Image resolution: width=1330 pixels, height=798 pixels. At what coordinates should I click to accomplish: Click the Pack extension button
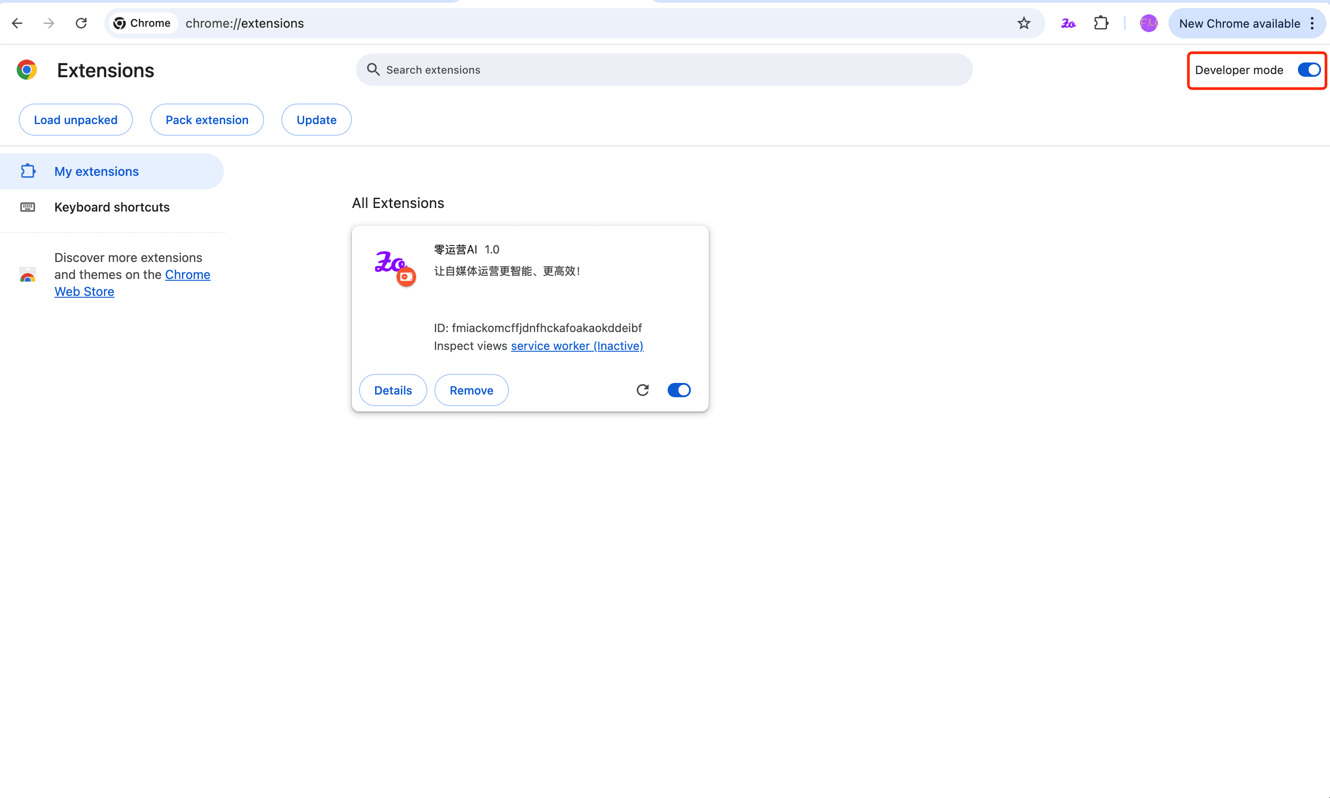point(207,120)
